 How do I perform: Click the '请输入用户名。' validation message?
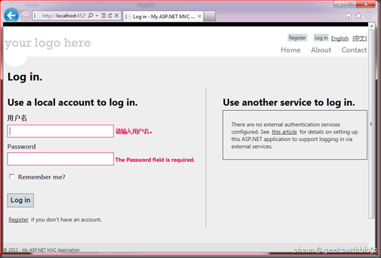(133, 131)
